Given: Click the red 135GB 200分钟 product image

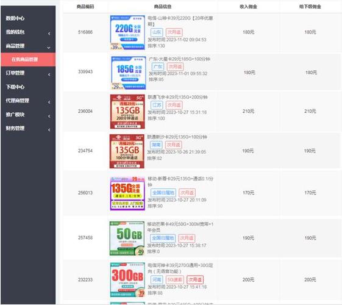Looking at the screenshot, I should (127, 112).
